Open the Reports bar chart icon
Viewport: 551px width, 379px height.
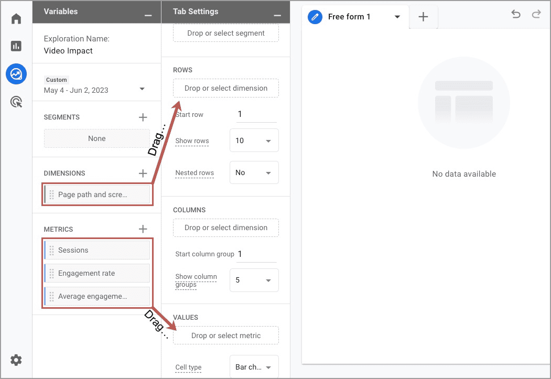click(x=16, y=46)
